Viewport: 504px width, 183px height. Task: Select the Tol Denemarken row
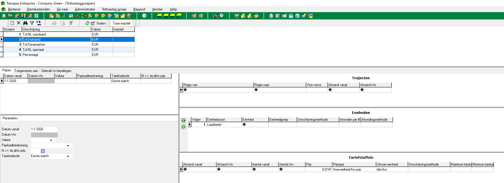click(69, 45)
